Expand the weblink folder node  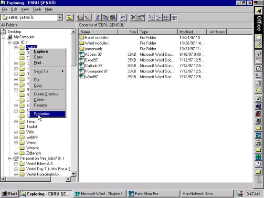[16, 137]
